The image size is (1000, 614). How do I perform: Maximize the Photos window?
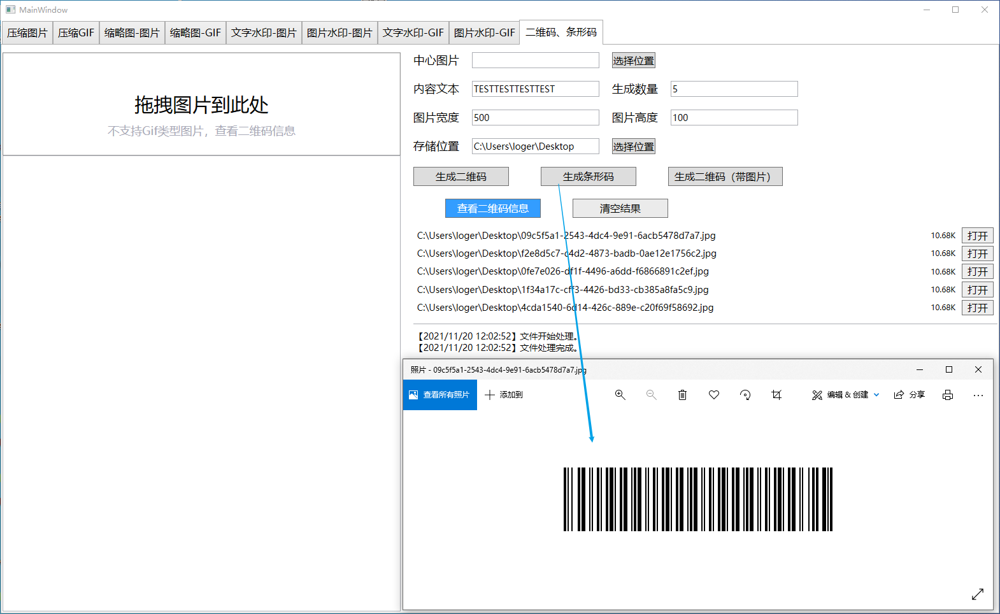[x=949, y=369]
